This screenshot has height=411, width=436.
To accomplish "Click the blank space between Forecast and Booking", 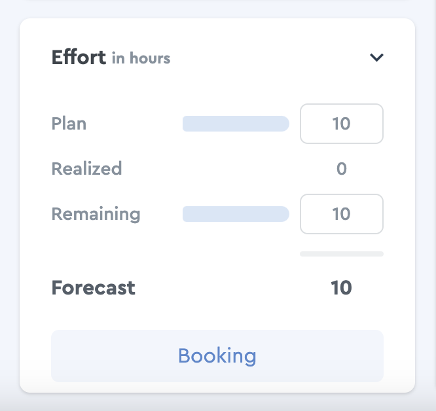I will [217, 313].
